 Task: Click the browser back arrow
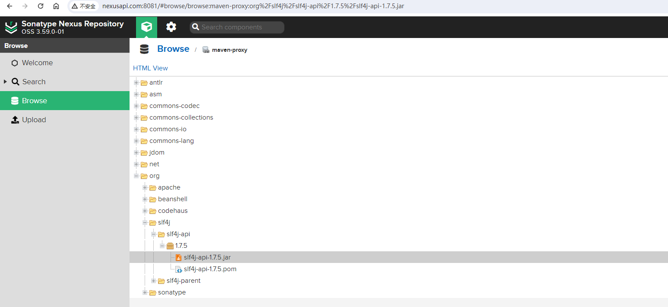coord(9,6)
